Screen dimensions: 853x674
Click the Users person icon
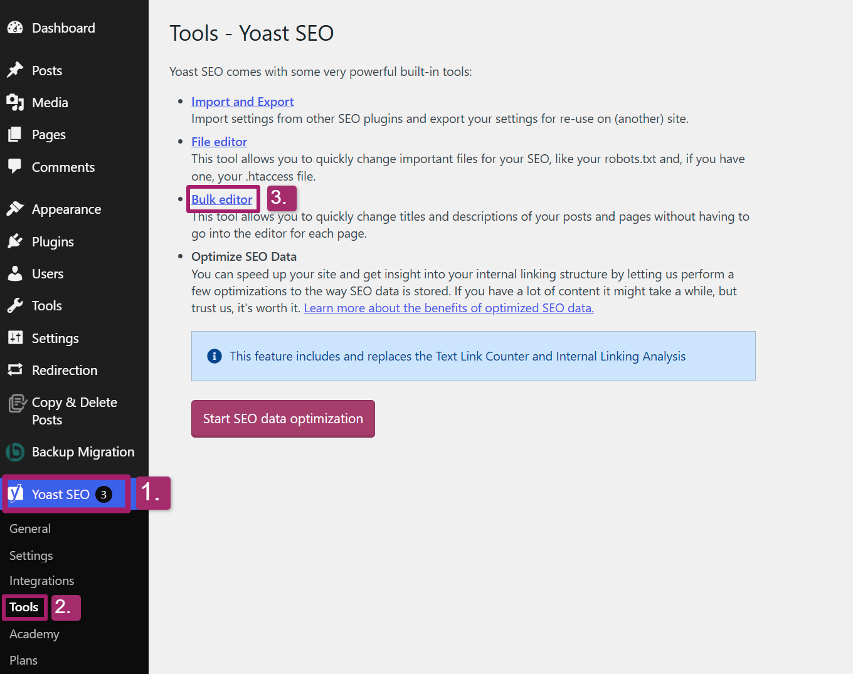pos(15,273)
